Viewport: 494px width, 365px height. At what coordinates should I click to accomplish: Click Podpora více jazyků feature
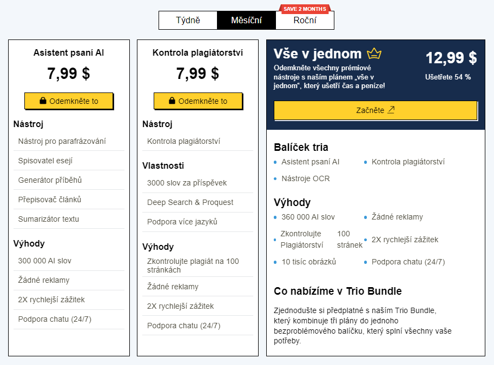[x=182, y=222]
